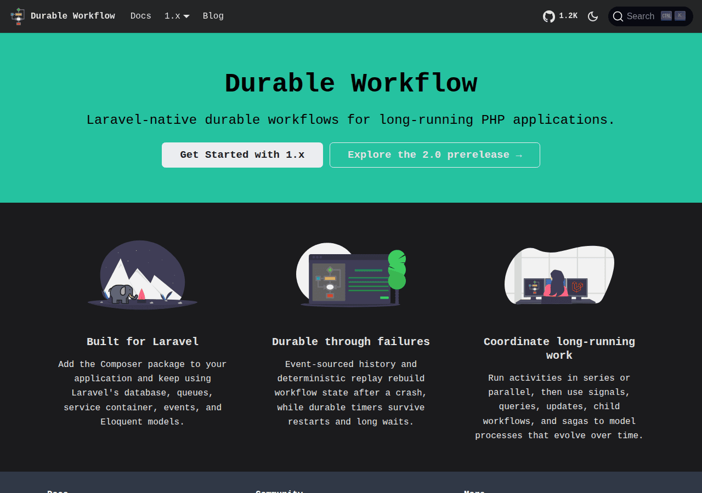Image resolution: width=702 pixels, height=493 pixels.
Task: Click the Durable Workflow site title
Action: tap(73, 16)
